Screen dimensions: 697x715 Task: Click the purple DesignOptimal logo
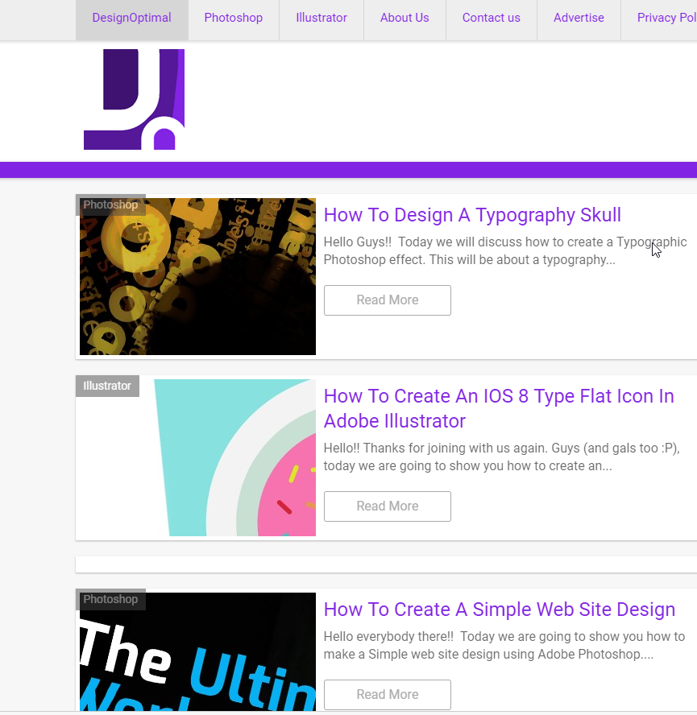click(134, 99)
